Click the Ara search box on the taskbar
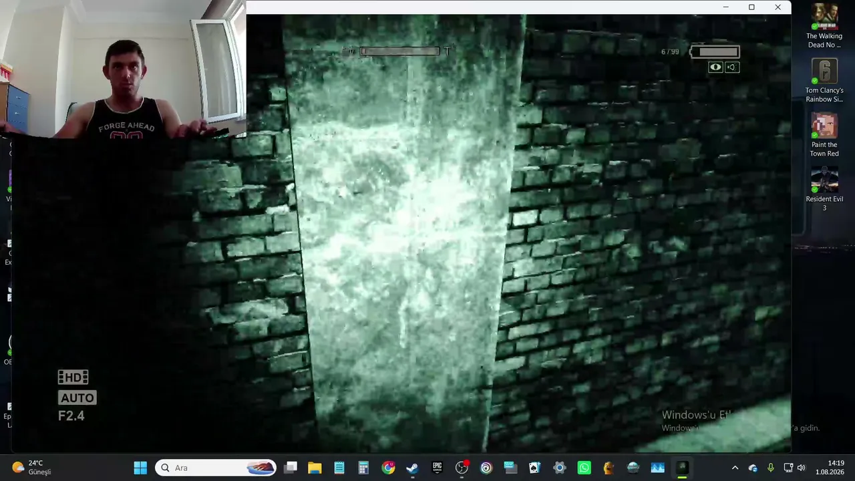The width and height of the screenshot is (855, 481). pos(216,468)
